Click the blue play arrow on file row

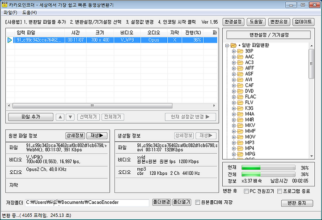coord(10,40)
